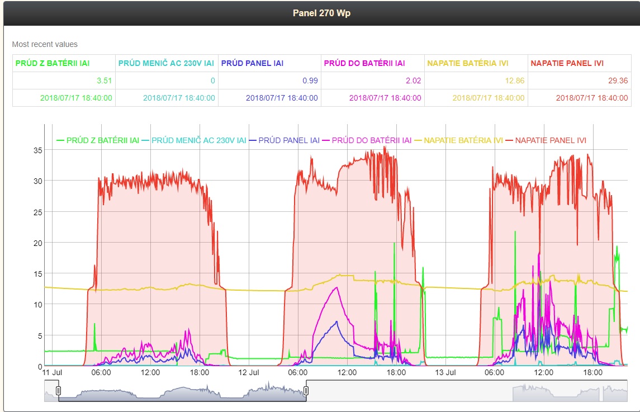Click the selected range area in the overview
The height and width of the screenshot is (412, 640).
click(x=182, y=391)
